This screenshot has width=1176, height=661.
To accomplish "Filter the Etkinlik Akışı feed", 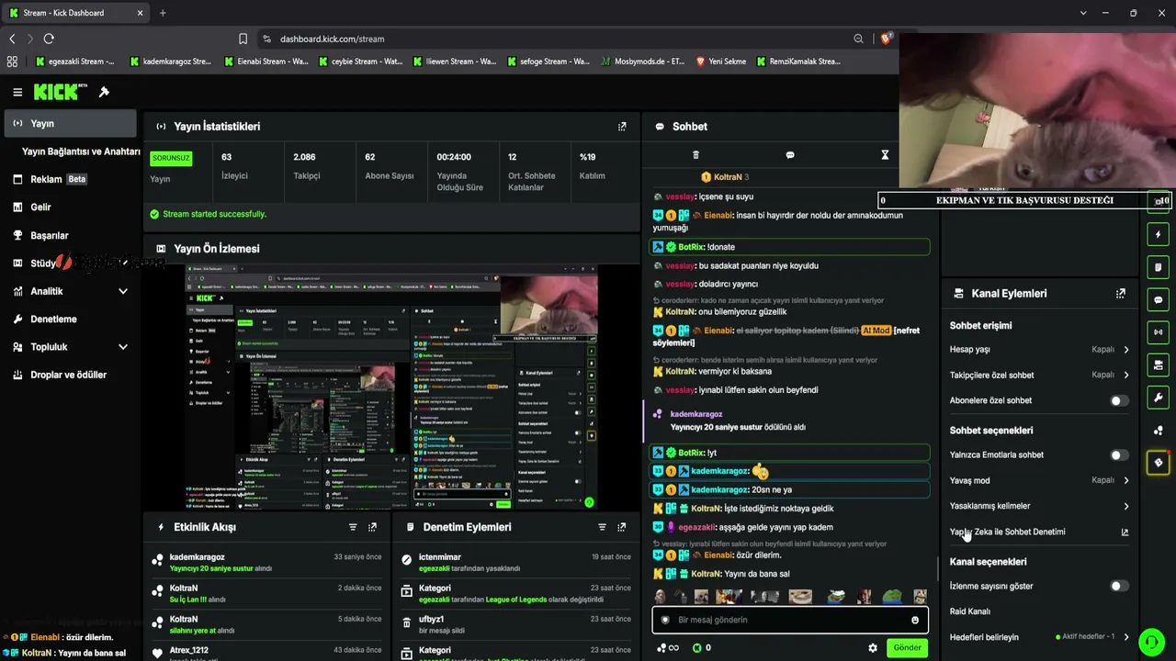I will coord(353,527).
